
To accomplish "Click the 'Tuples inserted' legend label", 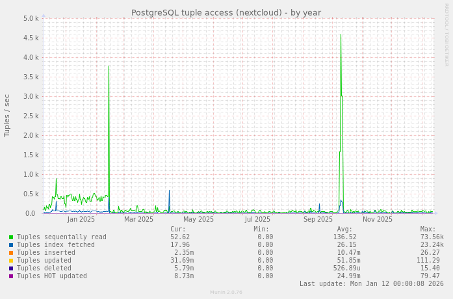I will 46,252.
